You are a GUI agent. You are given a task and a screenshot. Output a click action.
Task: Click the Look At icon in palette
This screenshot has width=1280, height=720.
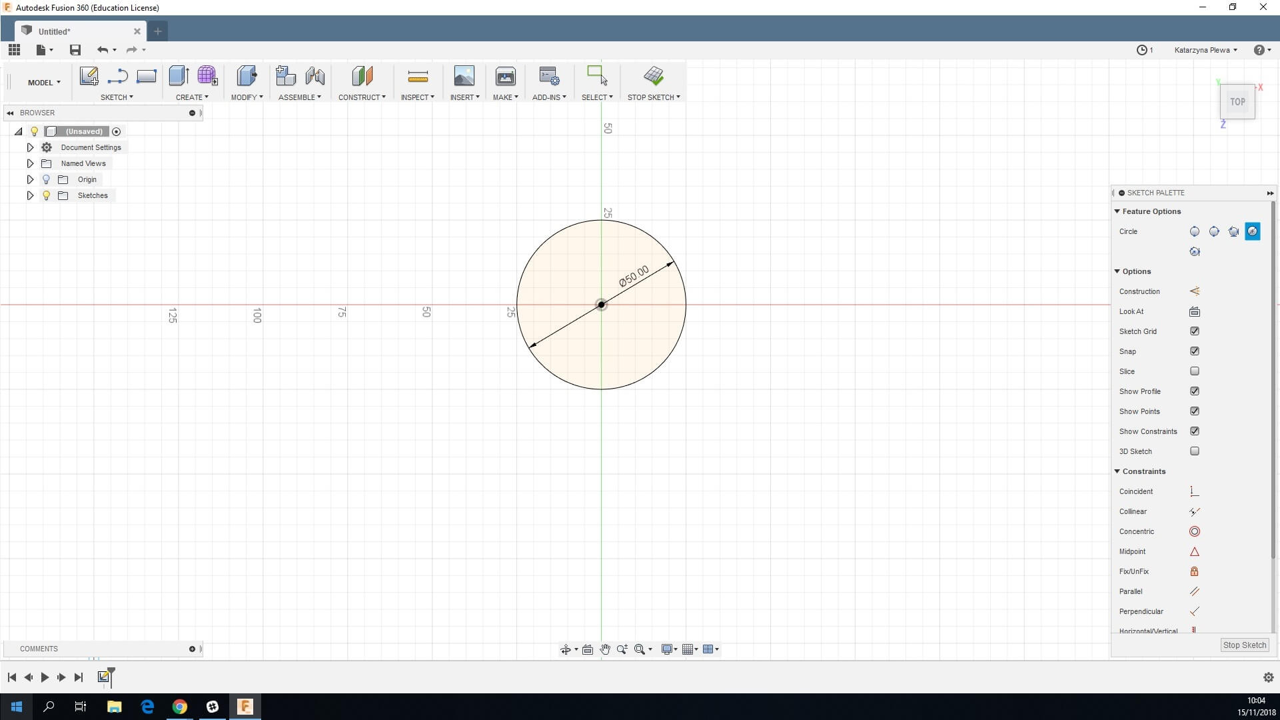click(x=1195, y=311)
